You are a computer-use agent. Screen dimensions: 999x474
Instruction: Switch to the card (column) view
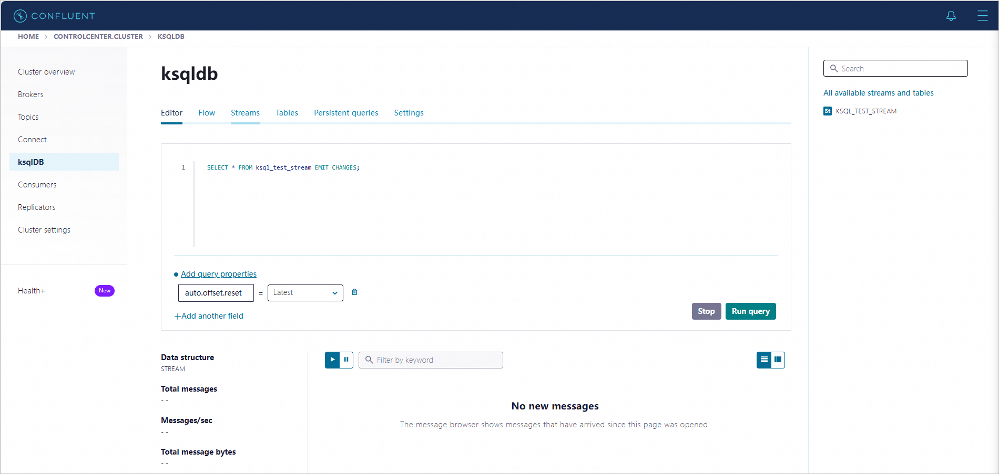pos(778,360)
